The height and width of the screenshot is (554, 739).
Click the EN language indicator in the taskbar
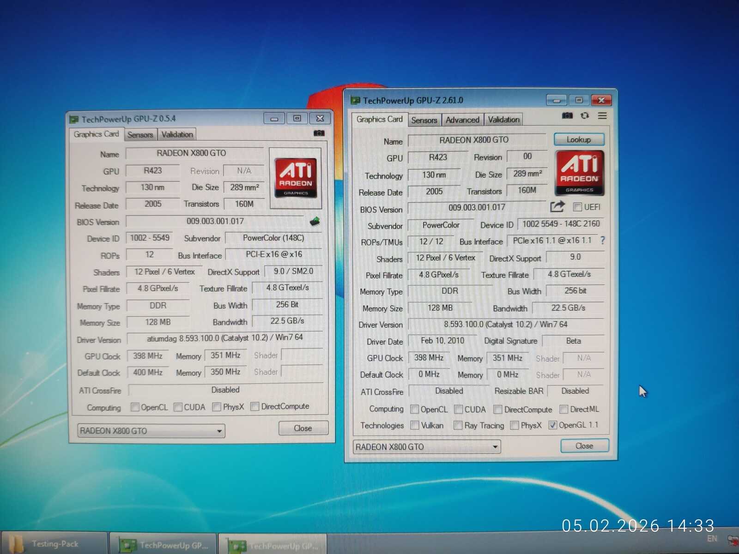pos(712,538)
